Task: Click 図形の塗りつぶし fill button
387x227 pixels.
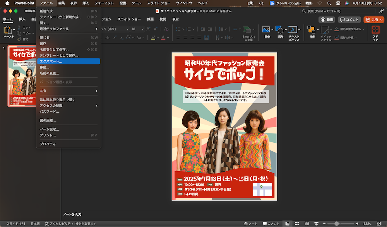Action: [349, 29]
